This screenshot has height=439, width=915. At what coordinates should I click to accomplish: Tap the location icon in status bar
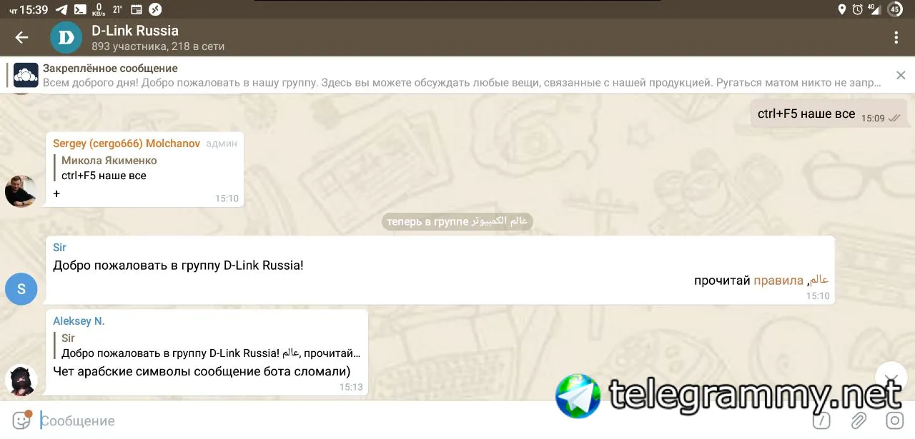click(x=841, y=9)
